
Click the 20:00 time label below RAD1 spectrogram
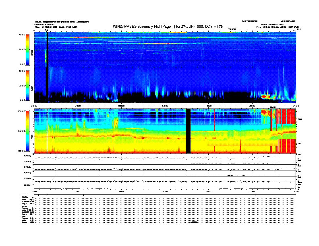pyautogui.click(x=252, y=106)
